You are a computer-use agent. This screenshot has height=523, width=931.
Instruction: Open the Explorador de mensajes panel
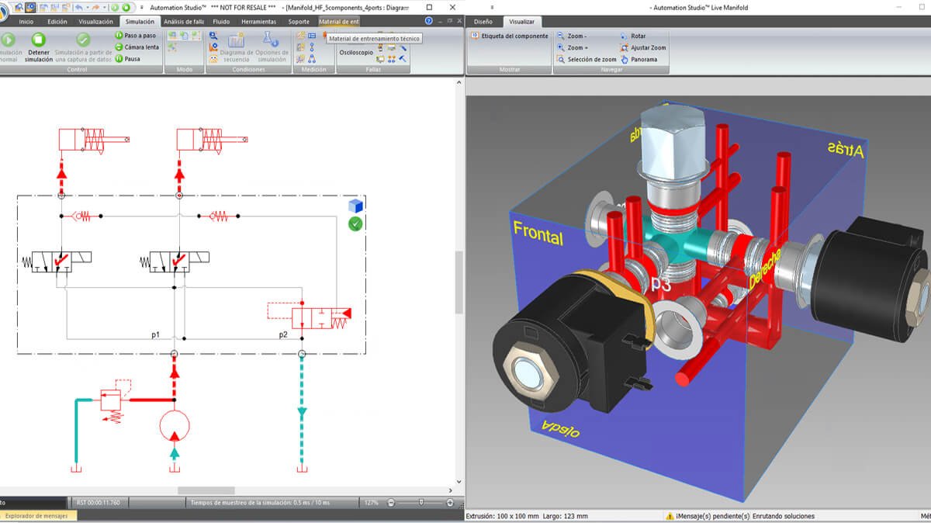tap(36, 516)
